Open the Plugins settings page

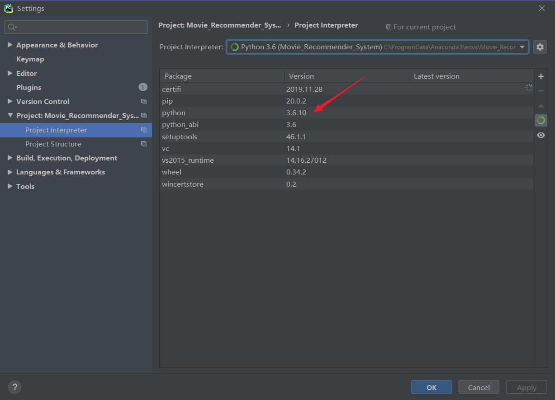tap(29, 87)
